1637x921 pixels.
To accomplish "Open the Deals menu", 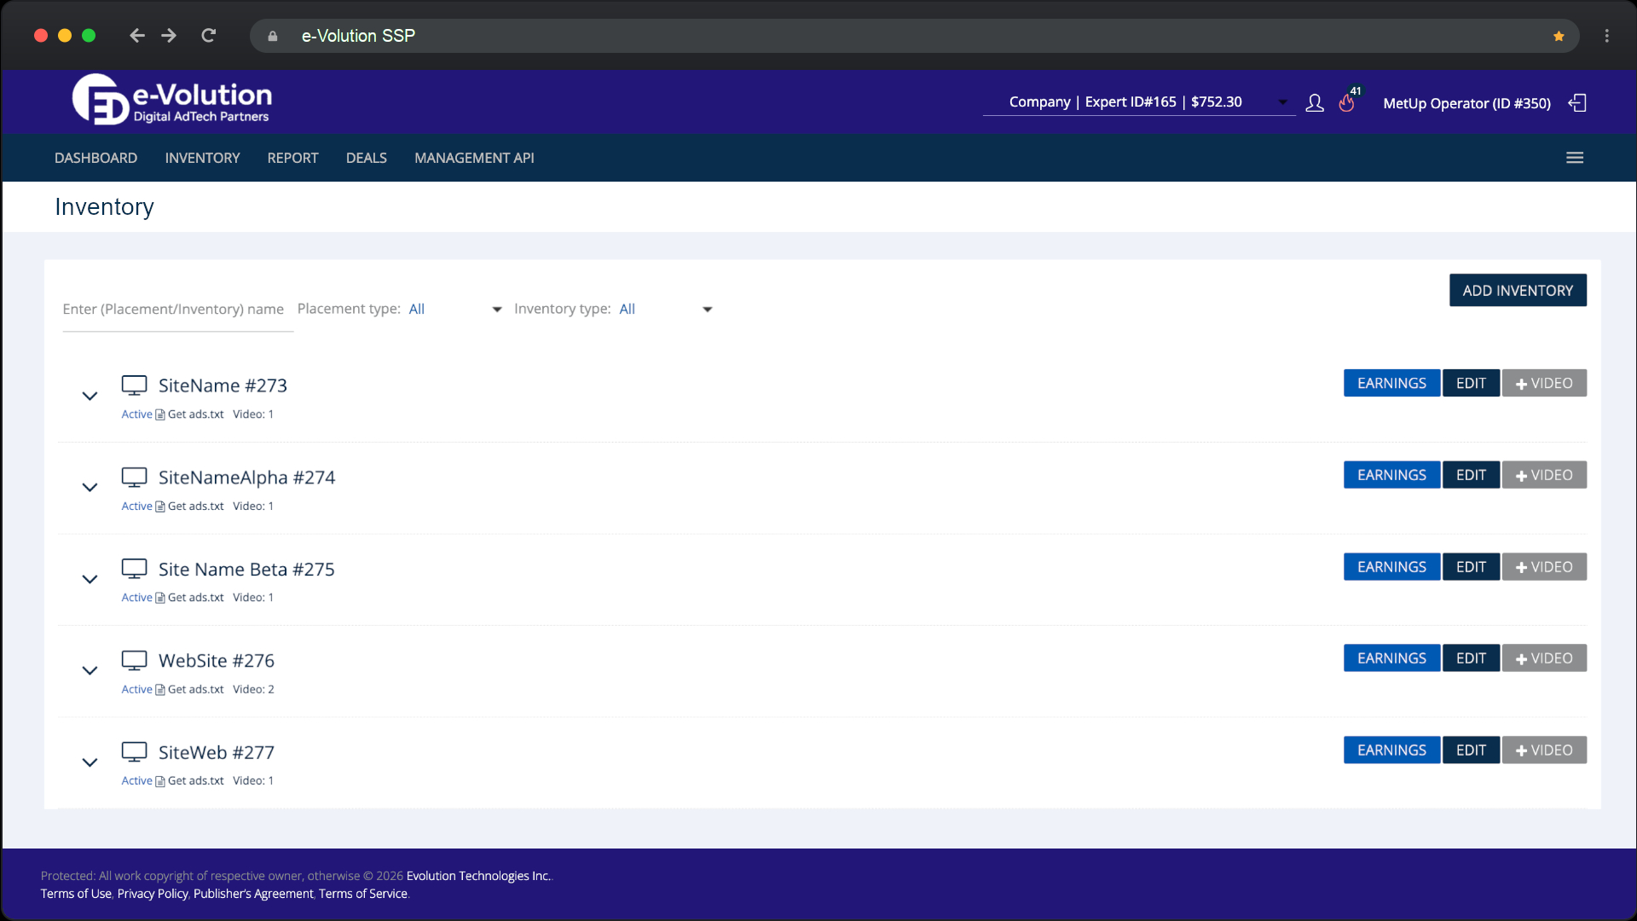I will pyautogui.click(x=367, y=158).
